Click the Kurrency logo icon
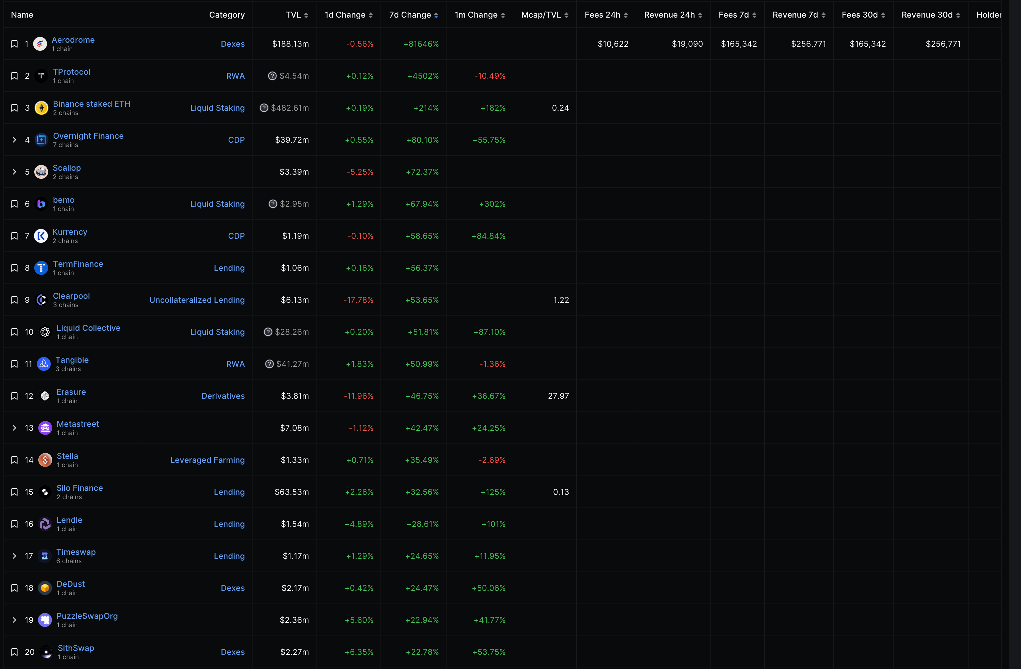 click(x=41, y=236)
